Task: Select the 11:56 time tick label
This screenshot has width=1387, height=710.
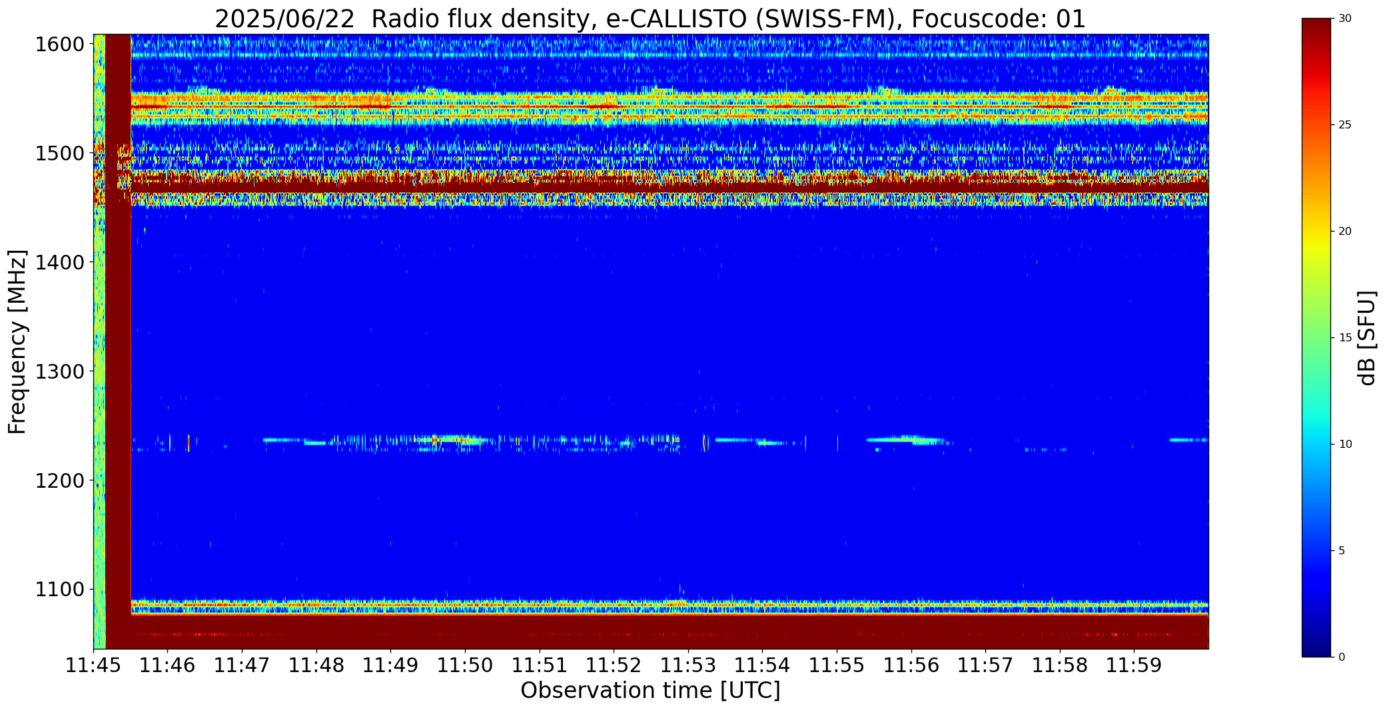Action: pyautogui.click(x=911, y=665)
